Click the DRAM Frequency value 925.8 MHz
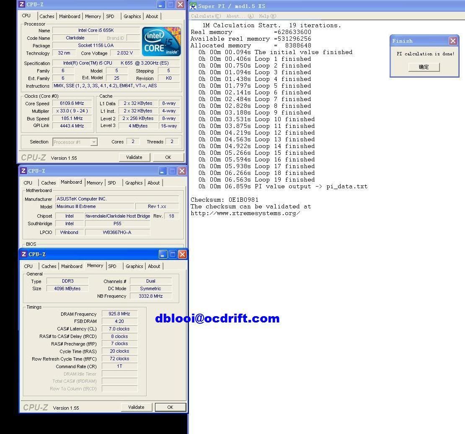The image size is (465, 434). (x=119, y=314)
